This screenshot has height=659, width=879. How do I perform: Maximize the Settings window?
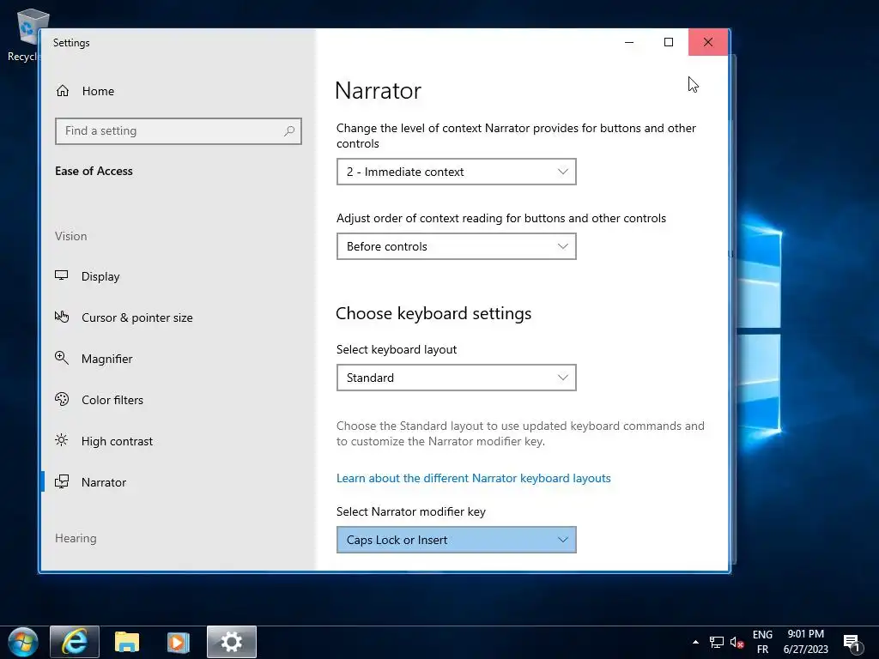pos(668,42)
